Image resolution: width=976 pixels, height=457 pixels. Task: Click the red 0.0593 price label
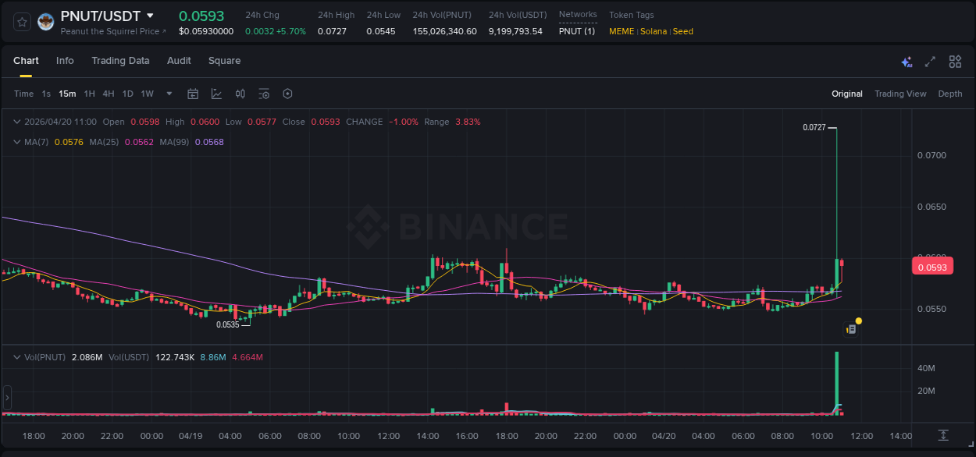click(x=932, y=266)
